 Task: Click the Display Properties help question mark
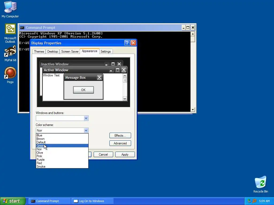tap(127, 43)
